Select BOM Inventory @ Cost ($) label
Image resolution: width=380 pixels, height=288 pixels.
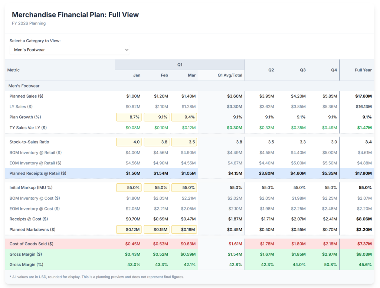35,198
